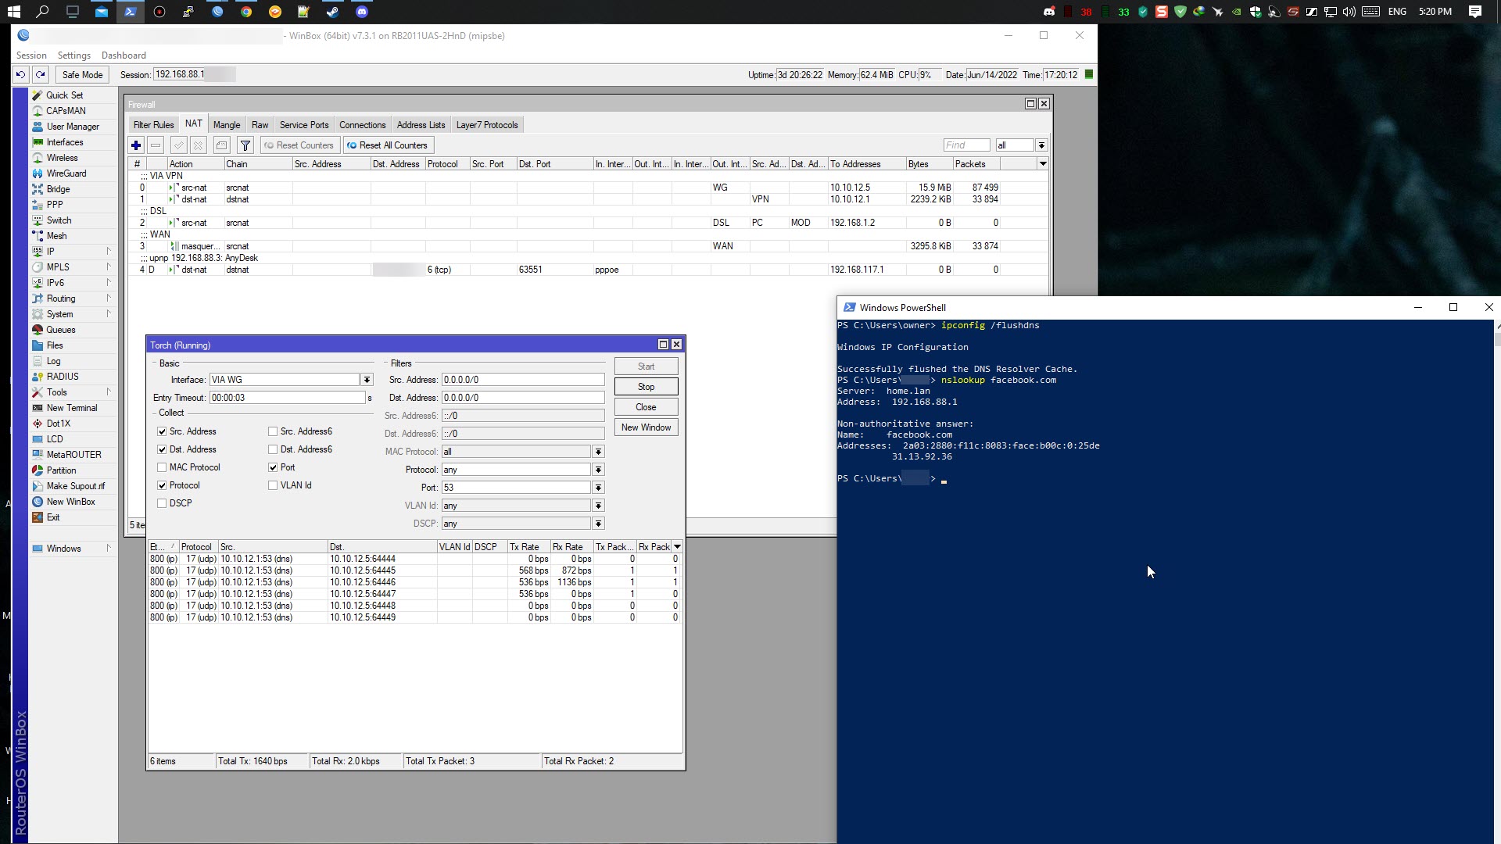Click the Torch Dst. Address filter field

point(522,398)
